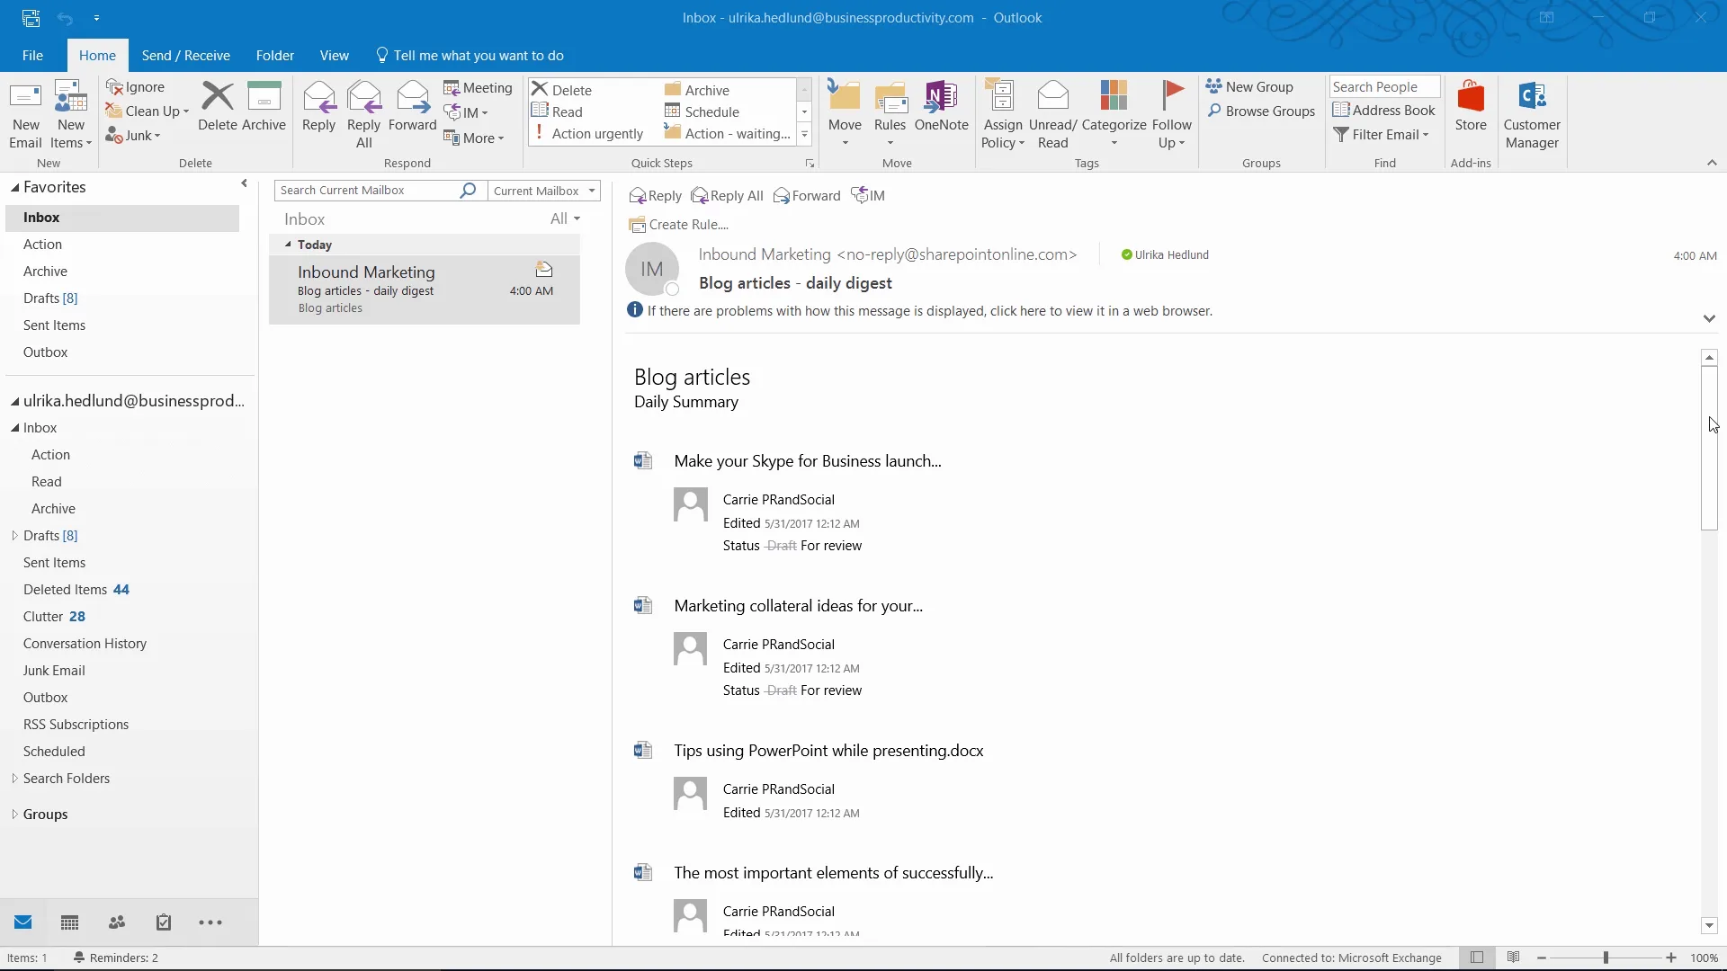This screenshot has width=1727, height=971.
Task: Open the Clean Up dropdown
Action: point(148,111)
